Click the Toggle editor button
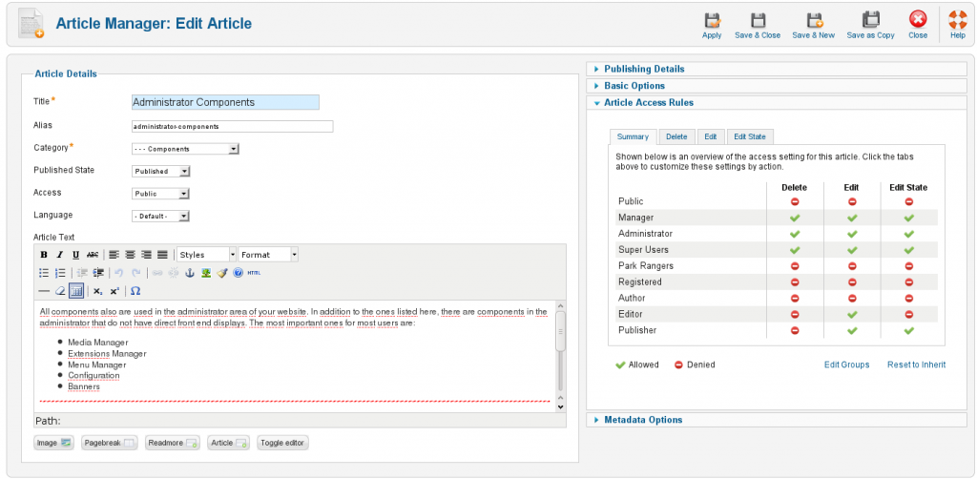The image size is (977, 479). pyautogui.click(x=282, y=443)
